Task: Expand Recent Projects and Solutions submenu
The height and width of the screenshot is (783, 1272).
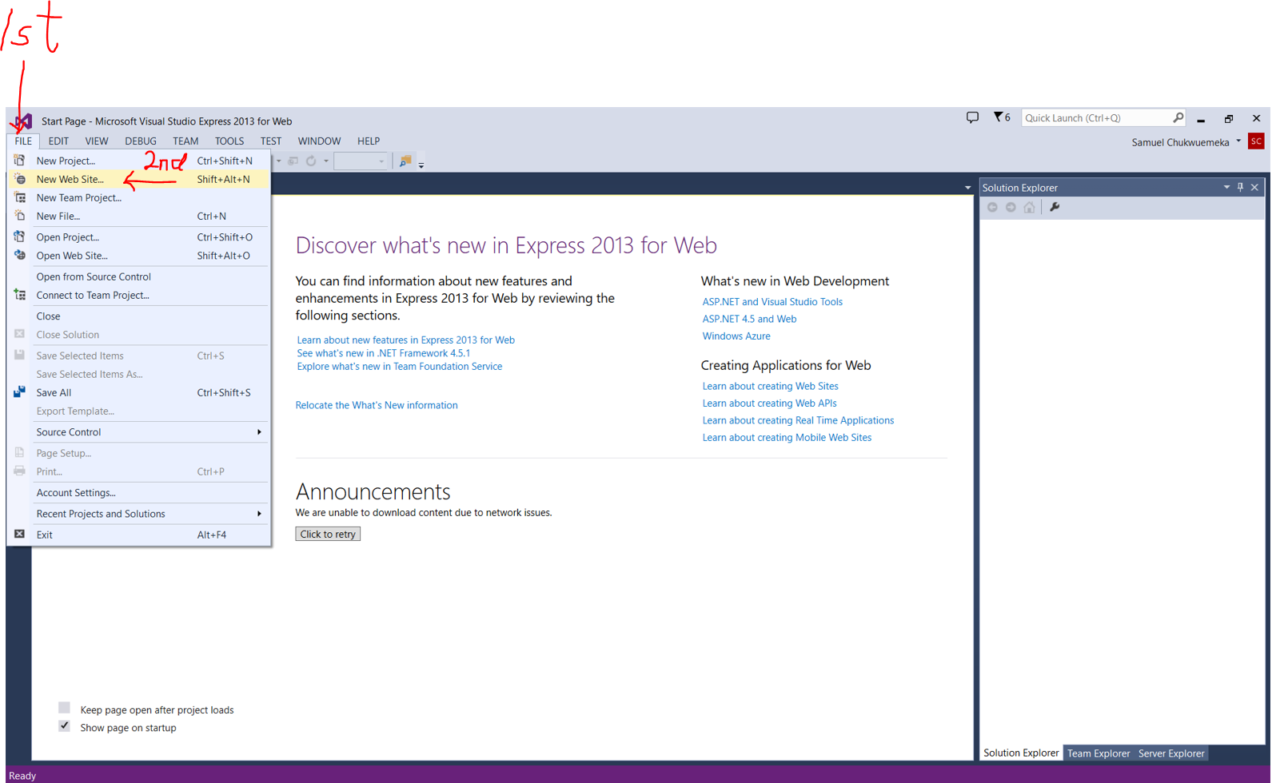Action: [x=259, y=514]
